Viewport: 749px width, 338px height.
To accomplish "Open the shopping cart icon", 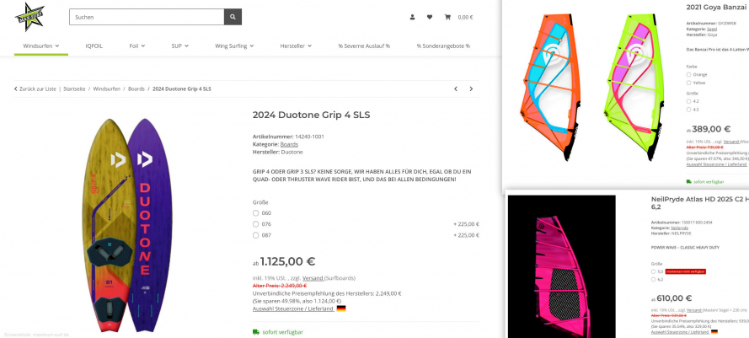I will (447, 17).
